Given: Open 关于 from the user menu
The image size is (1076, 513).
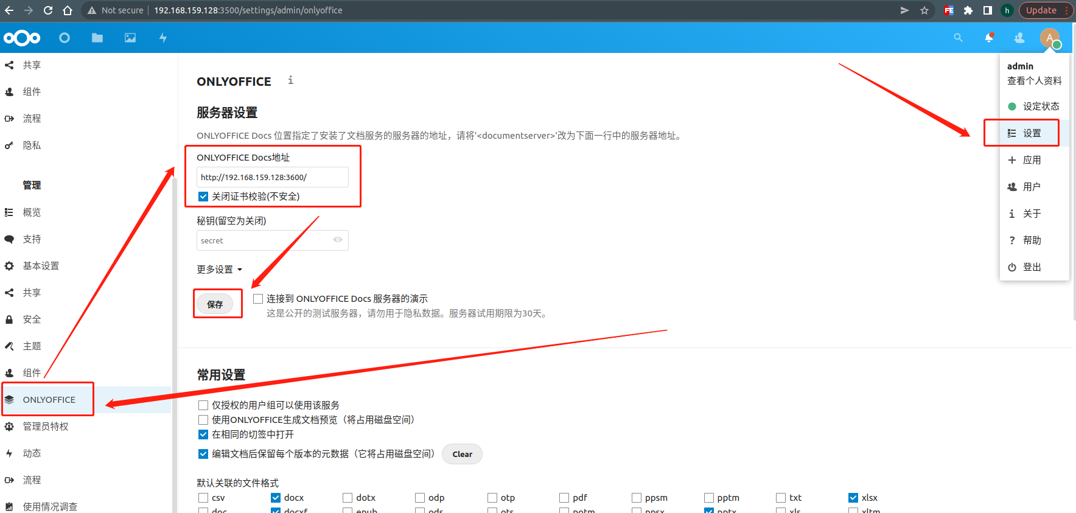Looking at the screenshot, I should click(x=1034, y=214).
